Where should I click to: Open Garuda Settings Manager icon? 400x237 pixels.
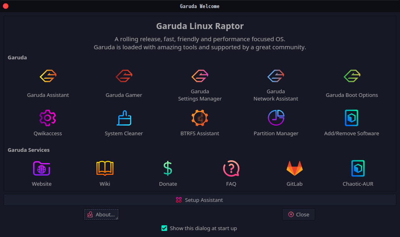pos(200,76)
